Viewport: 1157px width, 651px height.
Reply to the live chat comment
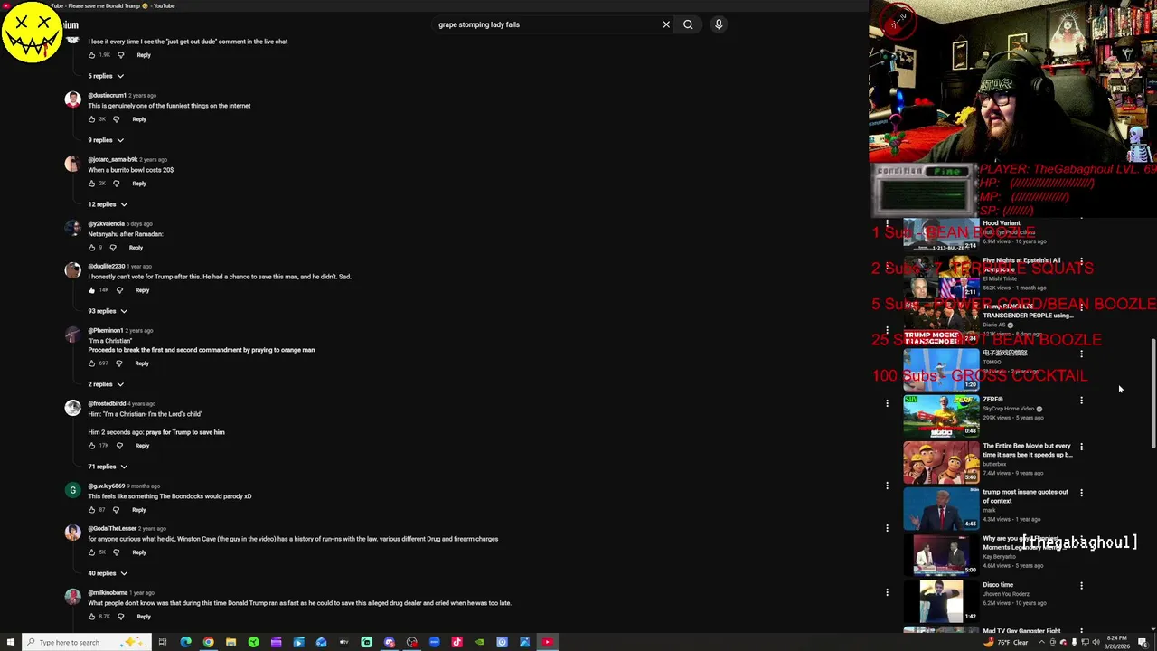coord(144,55)
